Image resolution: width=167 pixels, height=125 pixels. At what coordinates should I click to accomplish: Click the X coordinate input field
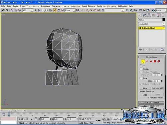coord(45,119)
